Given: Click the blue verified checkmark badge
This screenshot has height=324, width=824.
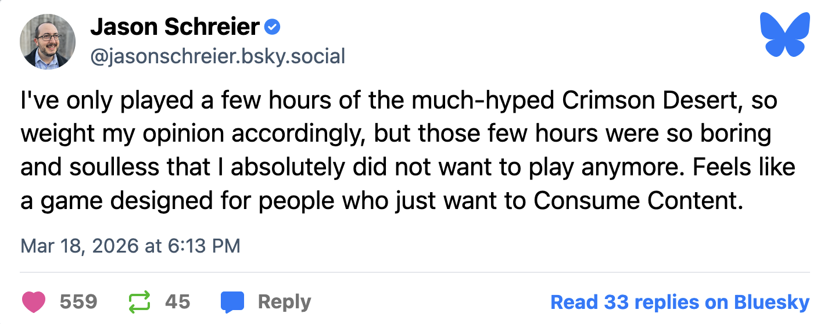Looking at the screenshot, I should tap(273, 27).
